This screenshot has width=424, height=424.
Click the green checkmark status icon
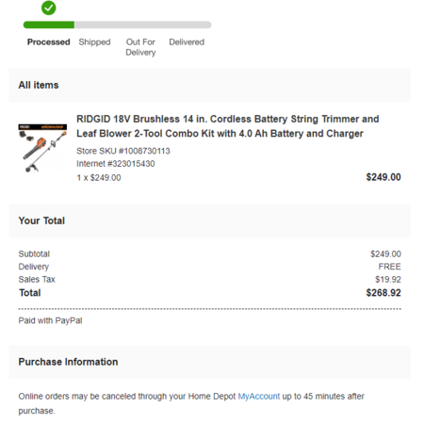point(49,8)
